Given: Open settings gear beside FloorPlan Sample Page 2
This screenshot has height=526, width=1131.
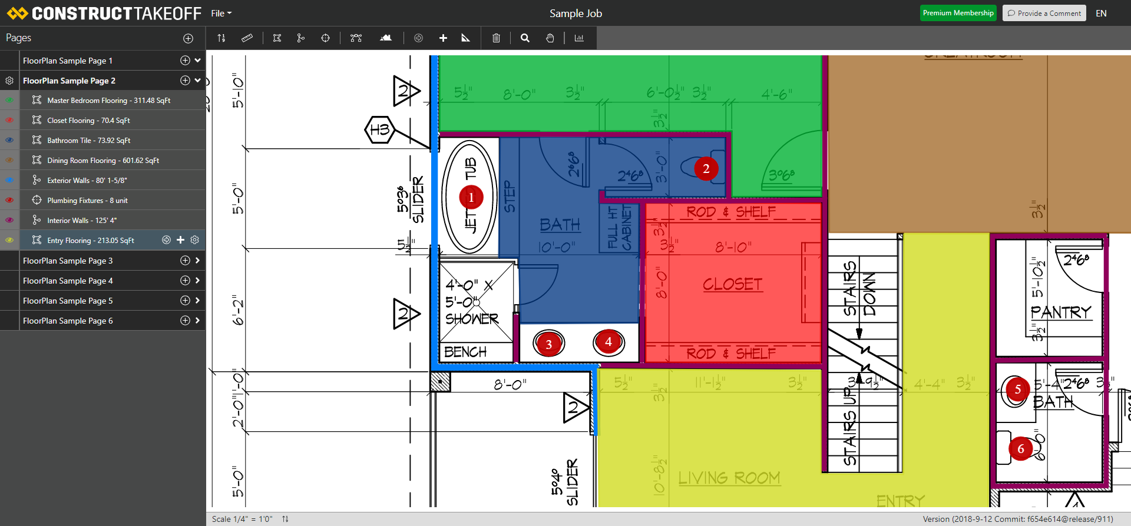Looking at the screenshot, I should (x=9, y=81).
